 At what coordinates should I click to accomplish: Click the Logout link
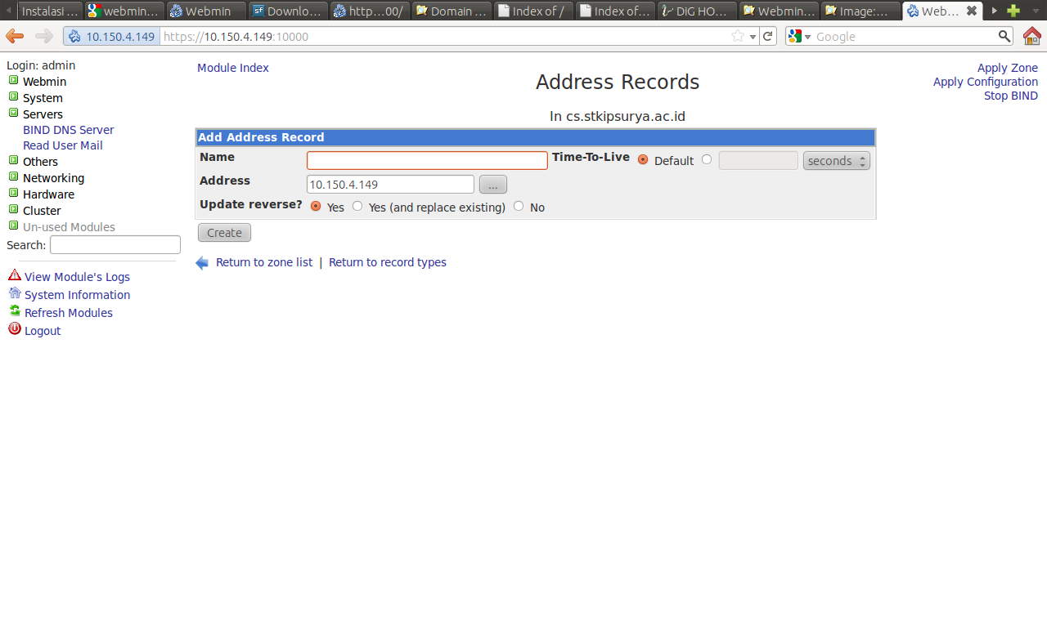(43, 331)
